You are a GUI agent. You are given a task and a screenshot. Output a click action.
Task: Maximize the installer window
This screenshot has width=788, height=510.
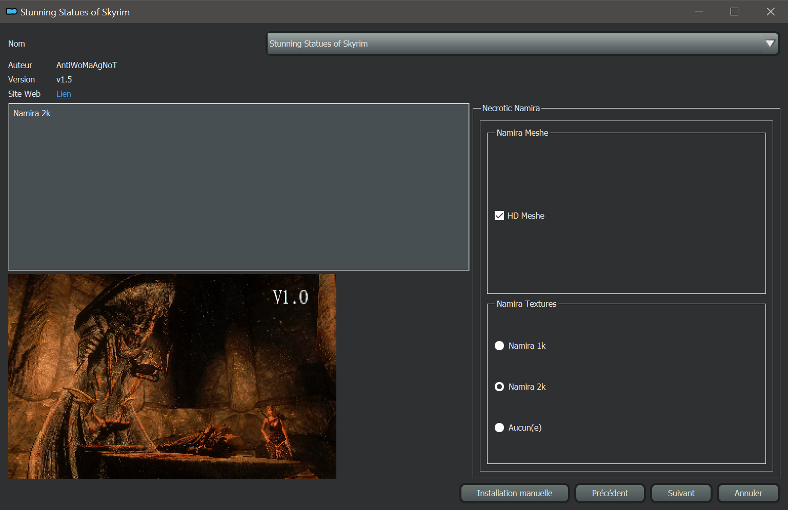(x=734, y=11)
